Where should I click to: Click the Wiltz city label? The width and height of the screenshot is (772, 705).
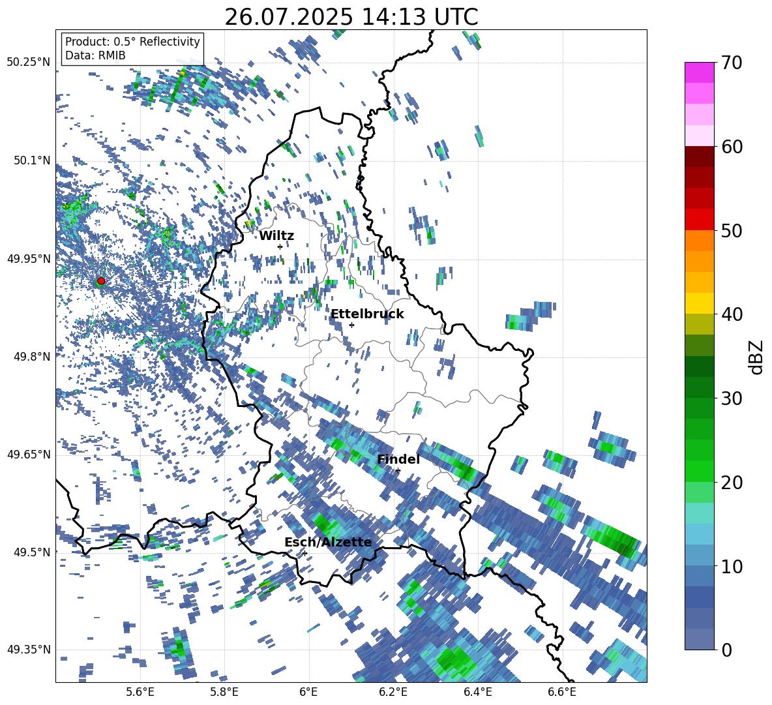[276, 236]
